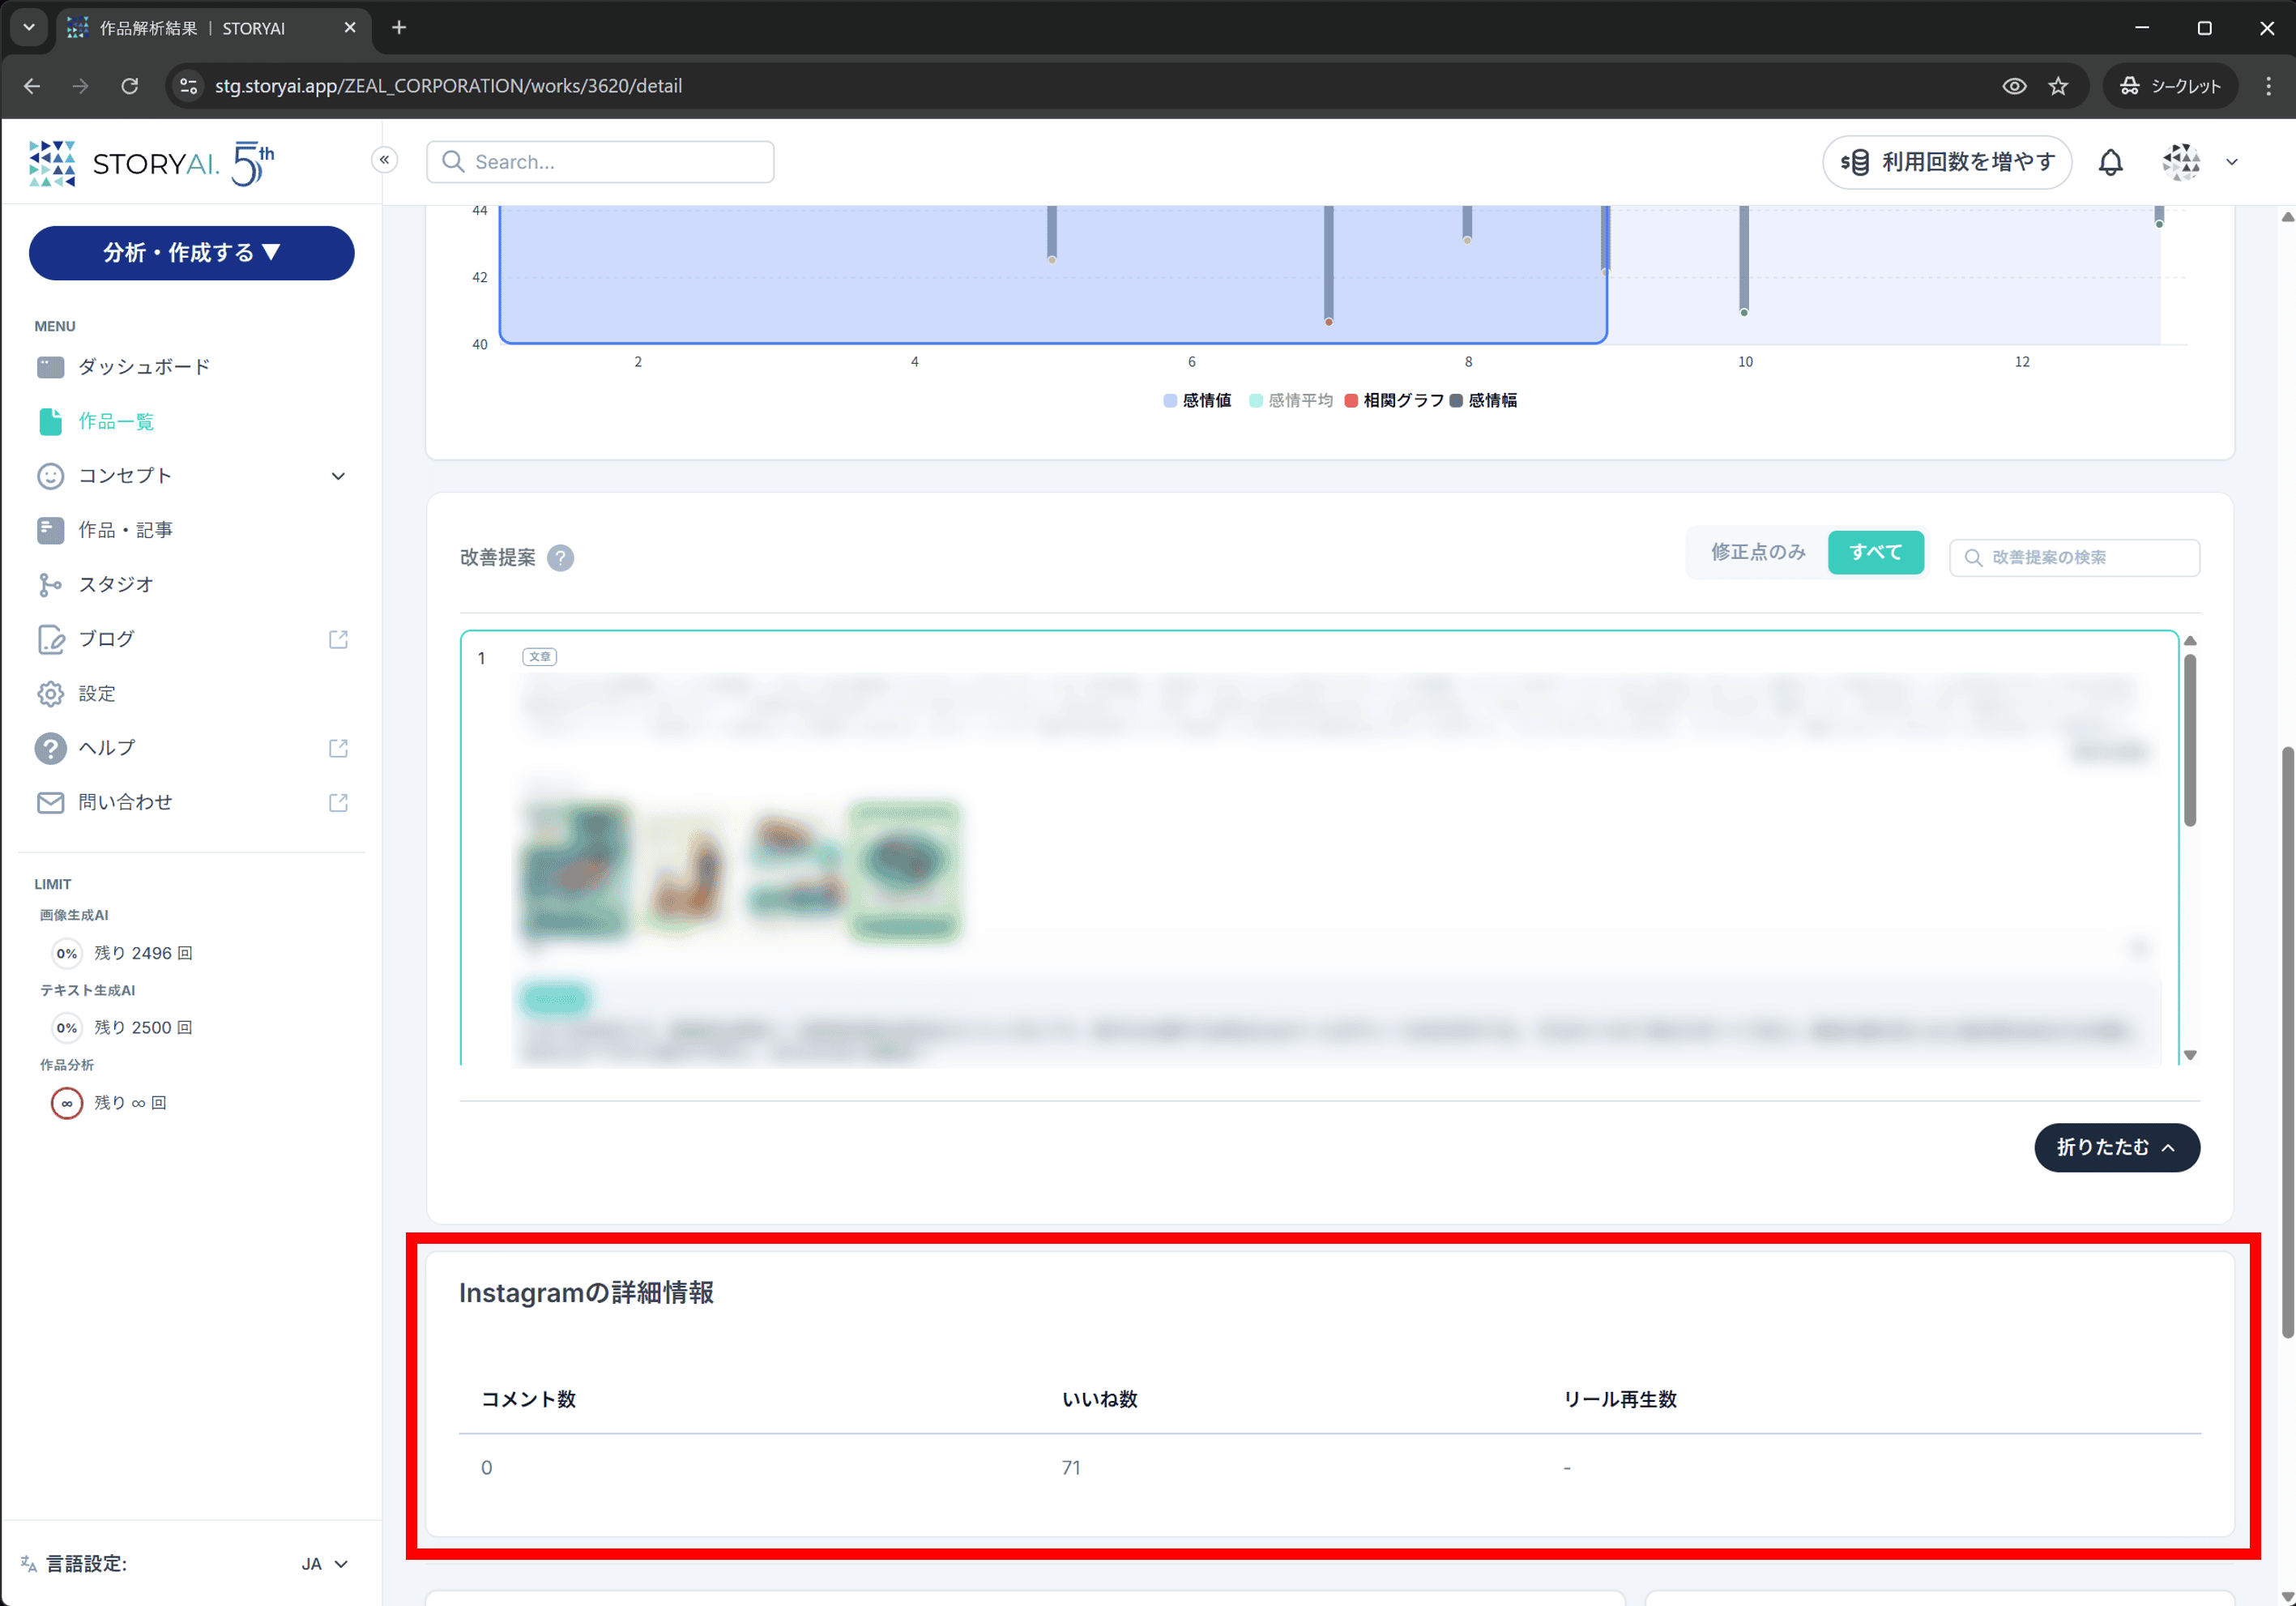Click into the Search... field
The image size is (2296, 1606).
coord(600,162)
